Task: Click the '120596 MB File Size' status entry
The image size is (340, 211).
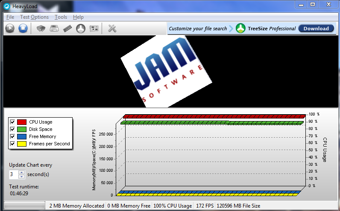Action: click(x=238, y=206)
